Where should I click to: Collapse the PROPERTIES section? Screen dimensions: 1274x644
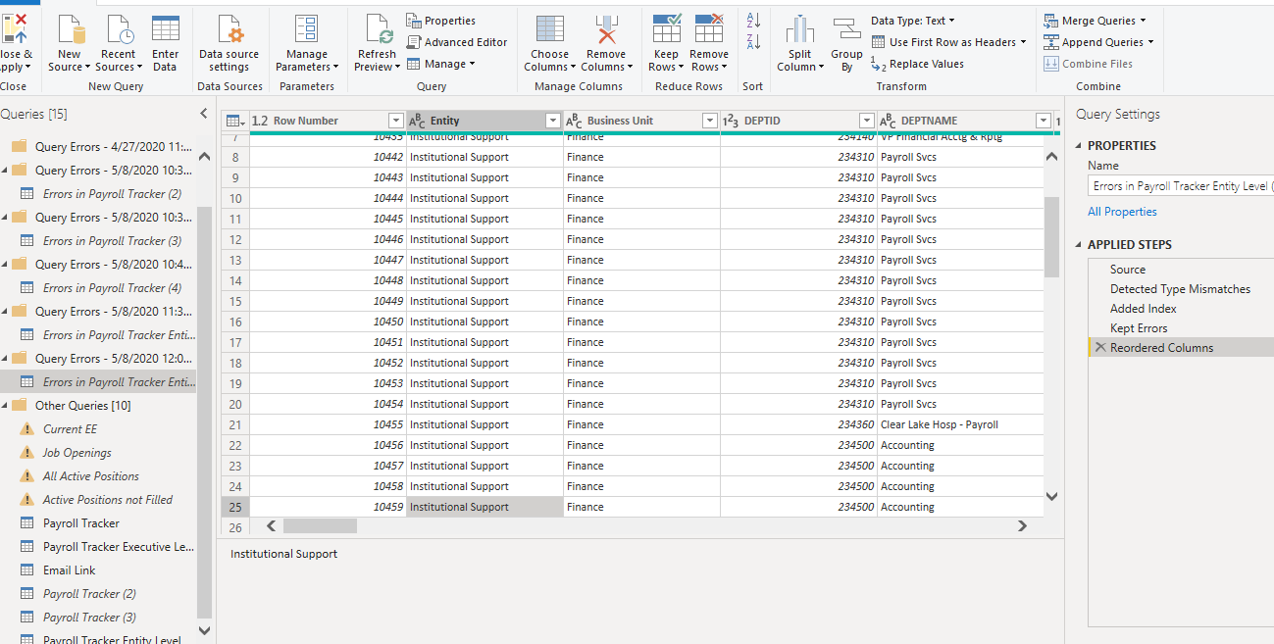tap(1077, 146)
